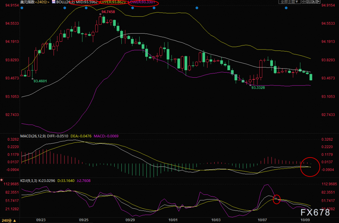339x223 pixels.
Task: Select the MACD(26,12,9) indicator label
Action: click(33, 136)
